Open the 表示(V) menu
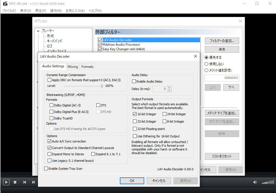Viewport: 276px width, 193px height. (26, 11)
